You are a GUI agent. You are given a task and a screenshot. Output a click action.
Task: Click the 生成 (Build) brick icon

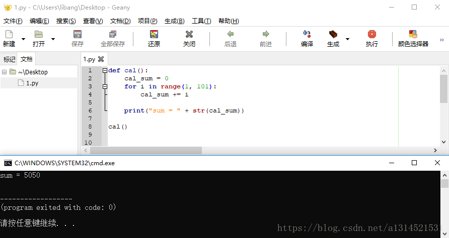(333, 34)
